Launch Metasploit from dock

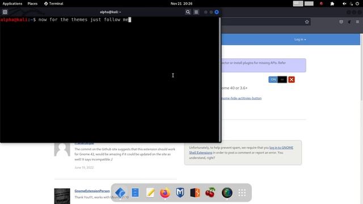pos(180,193)
